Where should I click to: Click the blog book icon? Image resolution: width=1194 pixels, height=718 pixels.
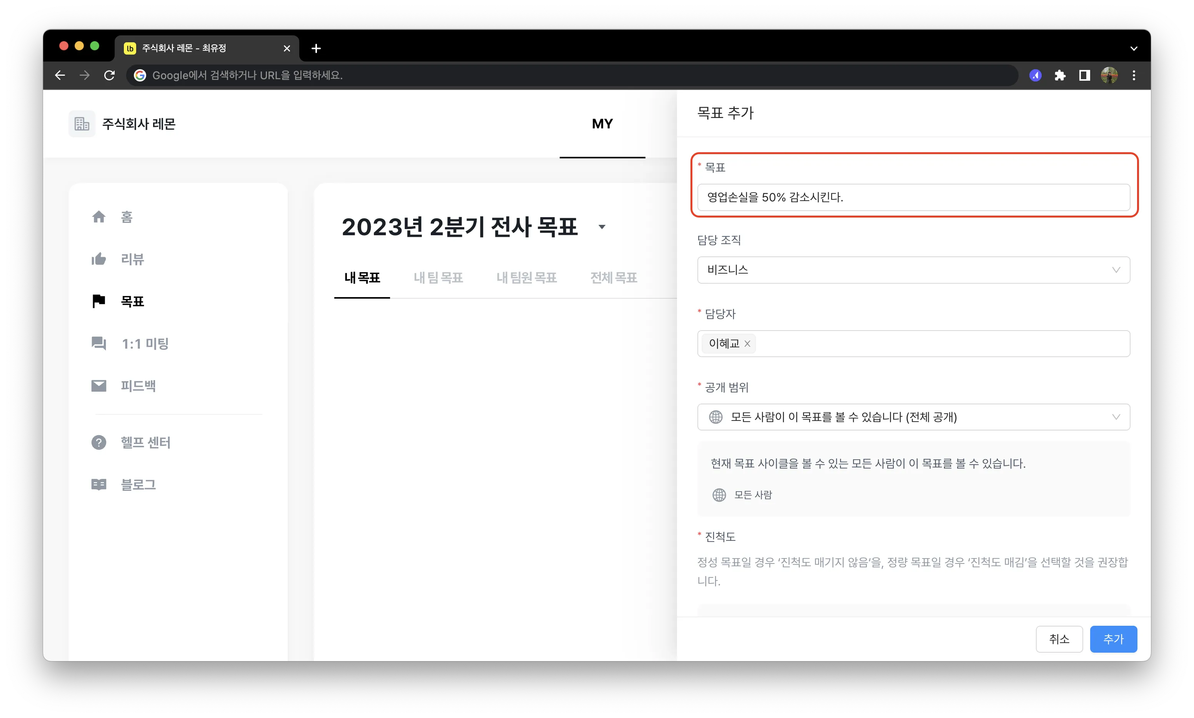[99, 484]
